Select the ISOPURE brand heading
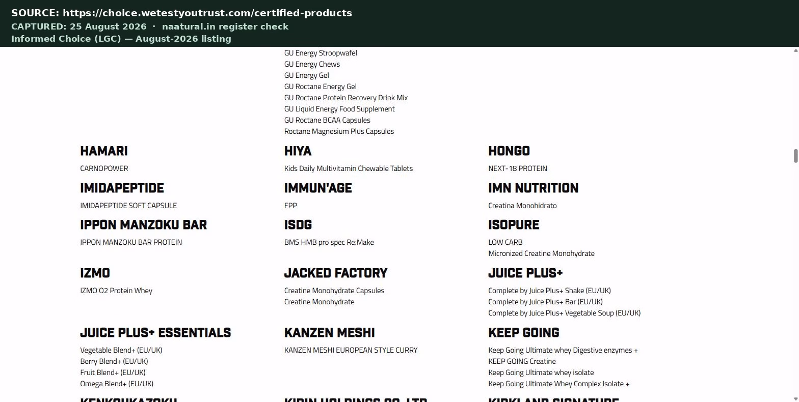Image resolution: width=799 pixels, height=402 pixels. point(514,225)
